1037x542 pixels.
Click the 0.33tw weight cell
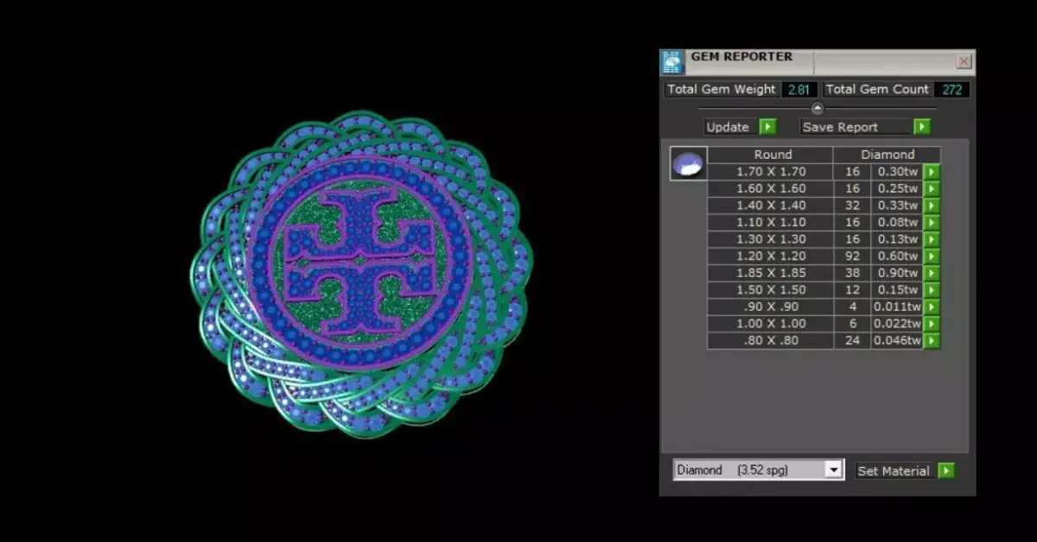click(x=897, y=205)
